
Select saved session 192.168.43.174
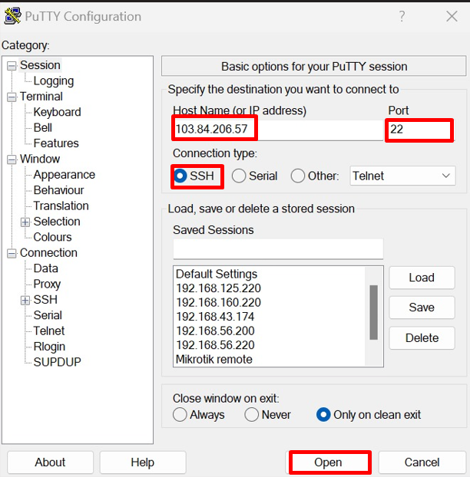coord(215,317)
